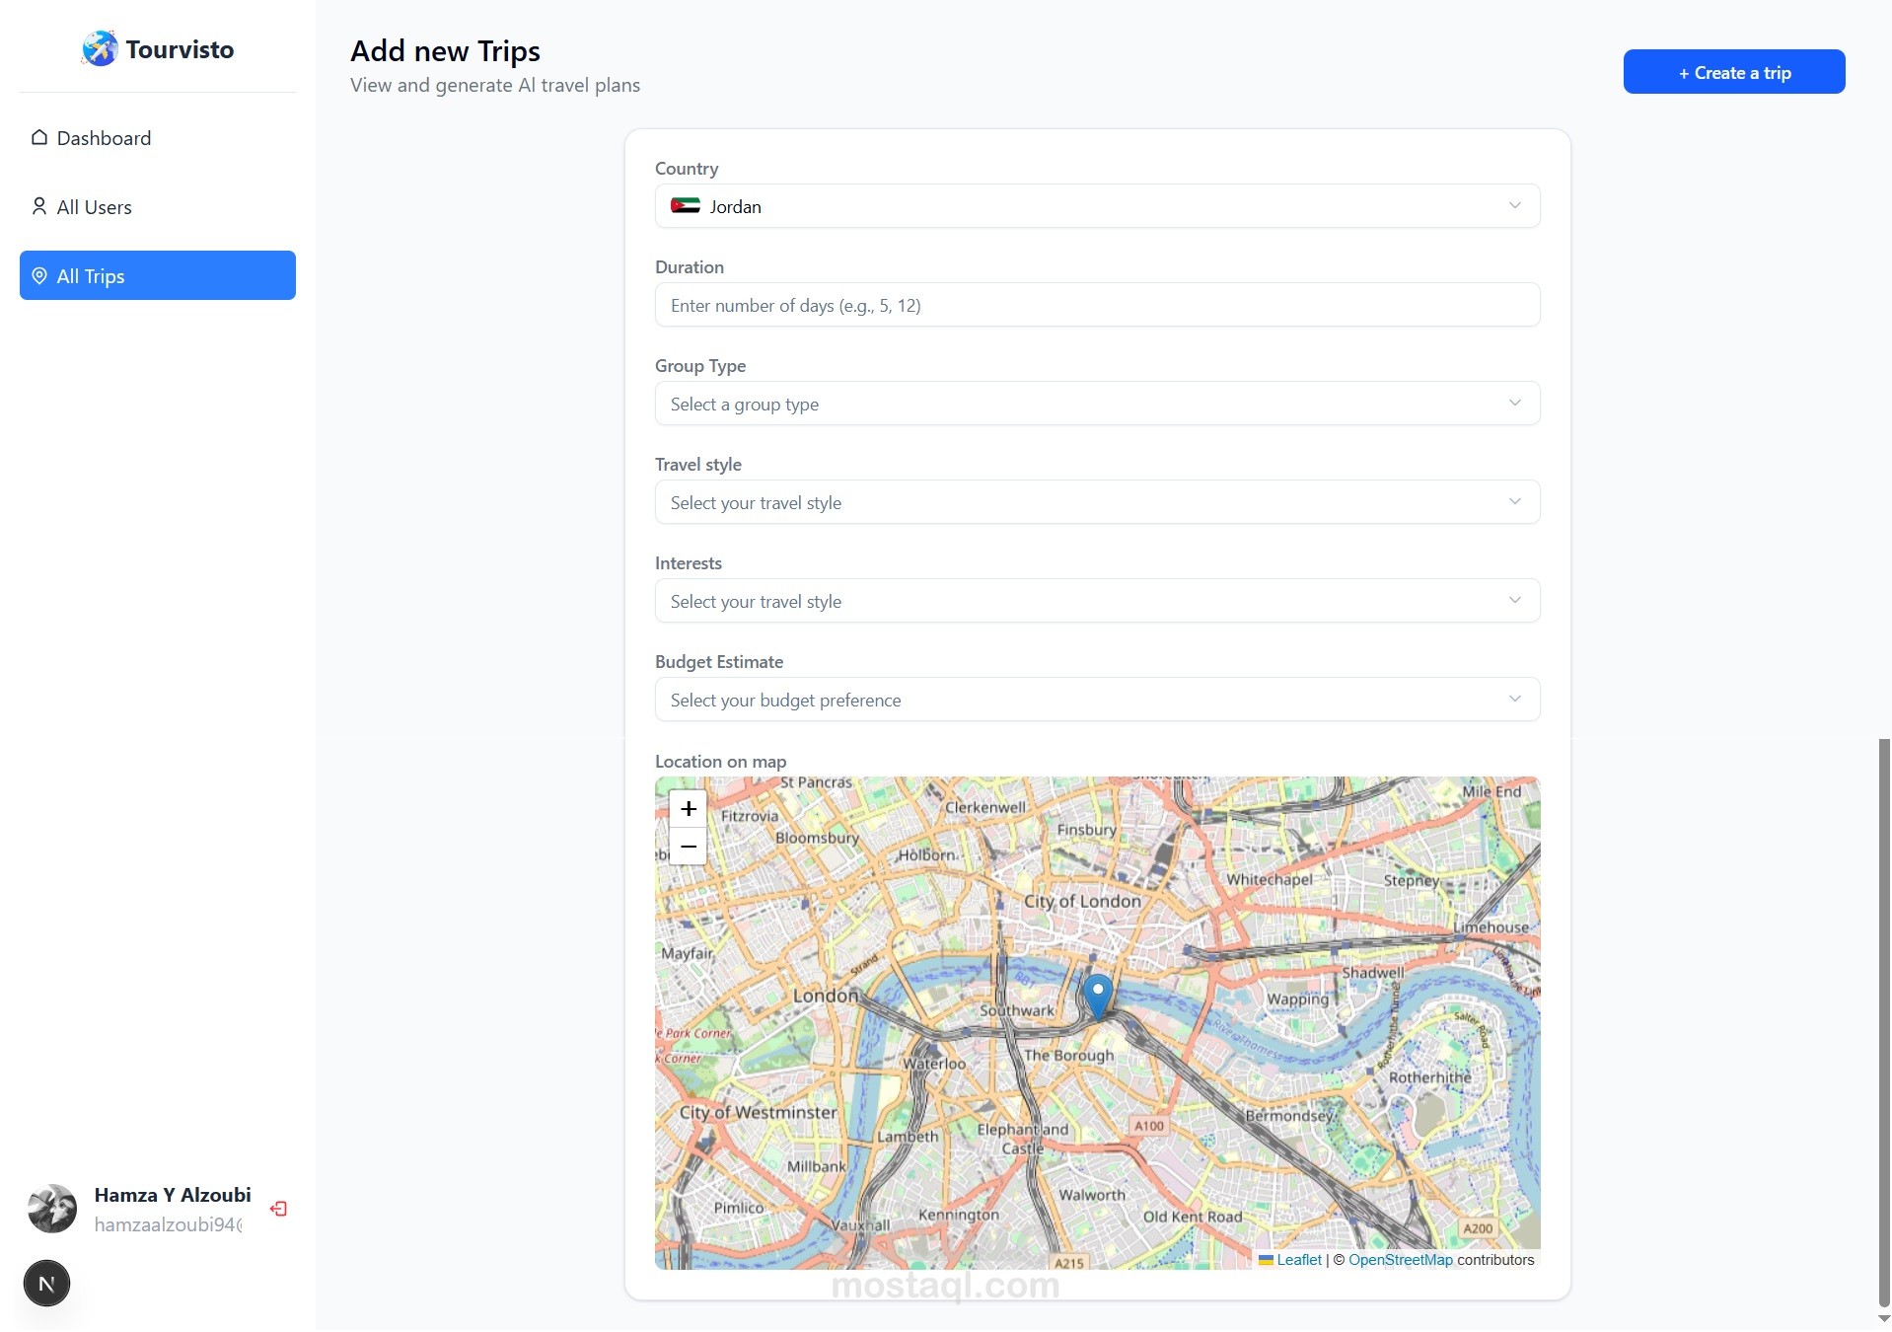
Task: Click the Stepney map label
Action: click(x=1412, y=881)
